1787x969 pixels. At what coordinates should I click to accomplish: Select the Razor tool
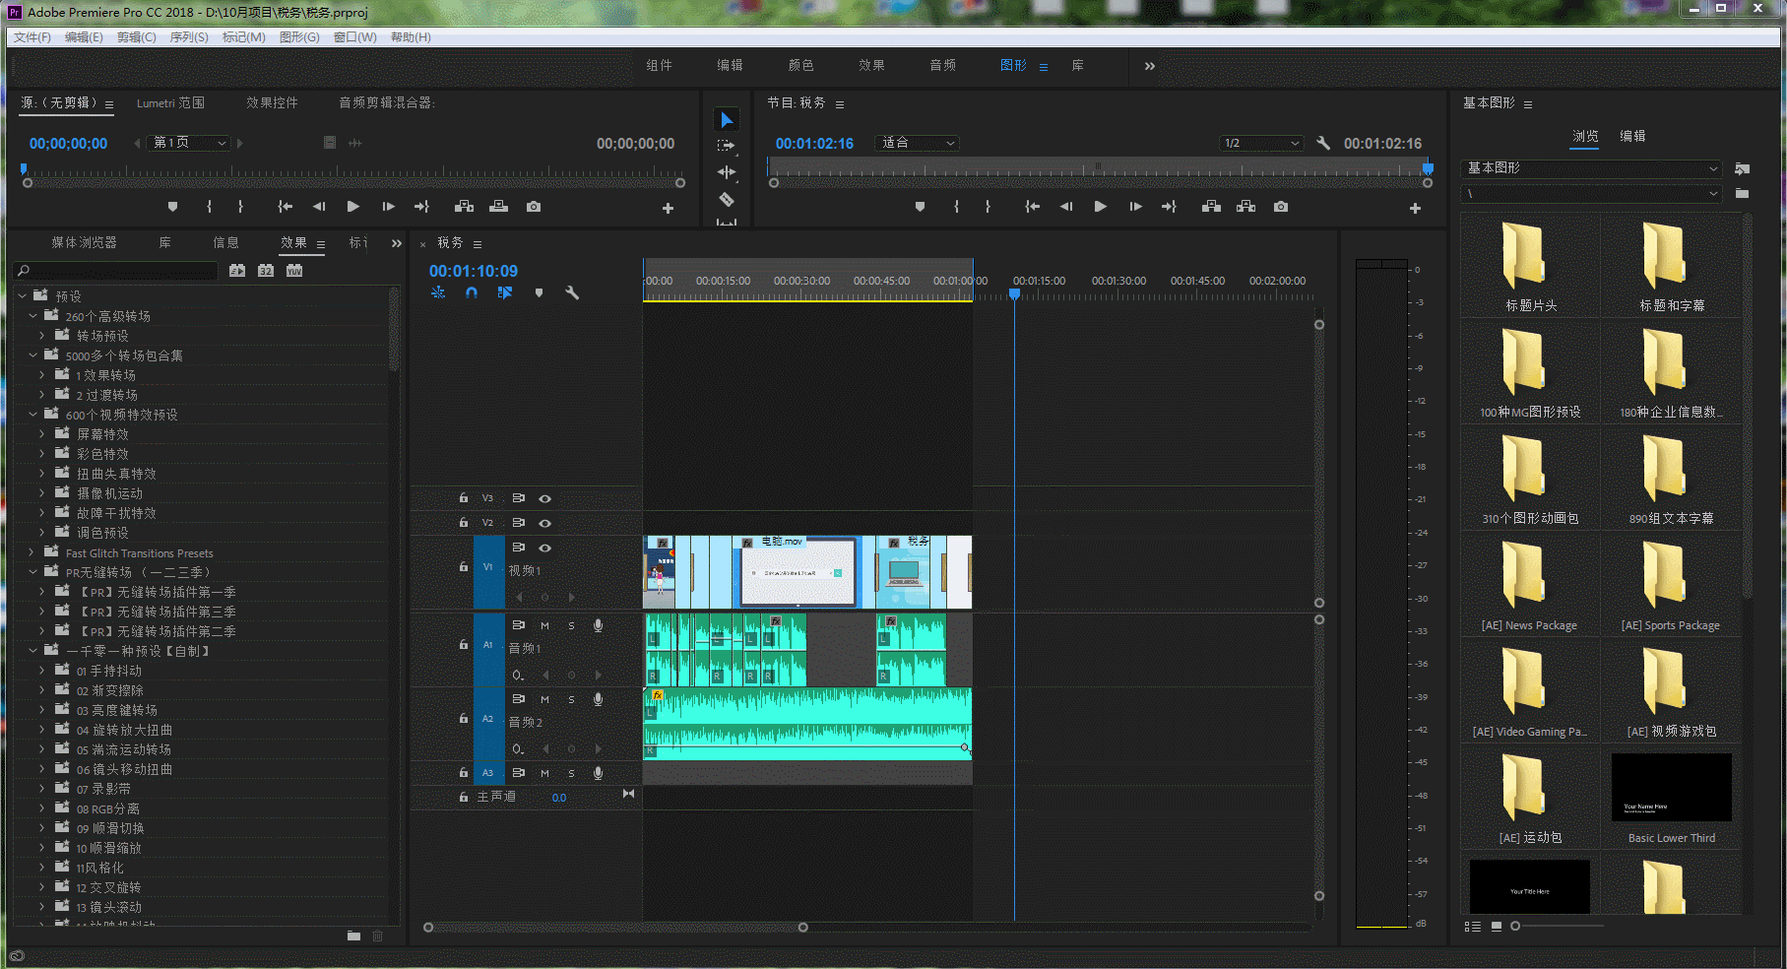coord(727,199)
